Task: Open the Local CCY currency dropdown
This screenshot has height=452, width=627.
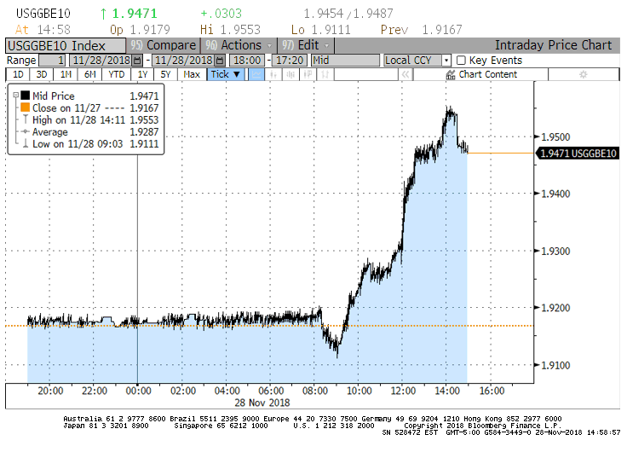Action: [x=446, y=61]
